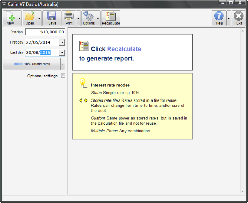
Task: Click the Exit toolbar icon
Action: (239, 16)
